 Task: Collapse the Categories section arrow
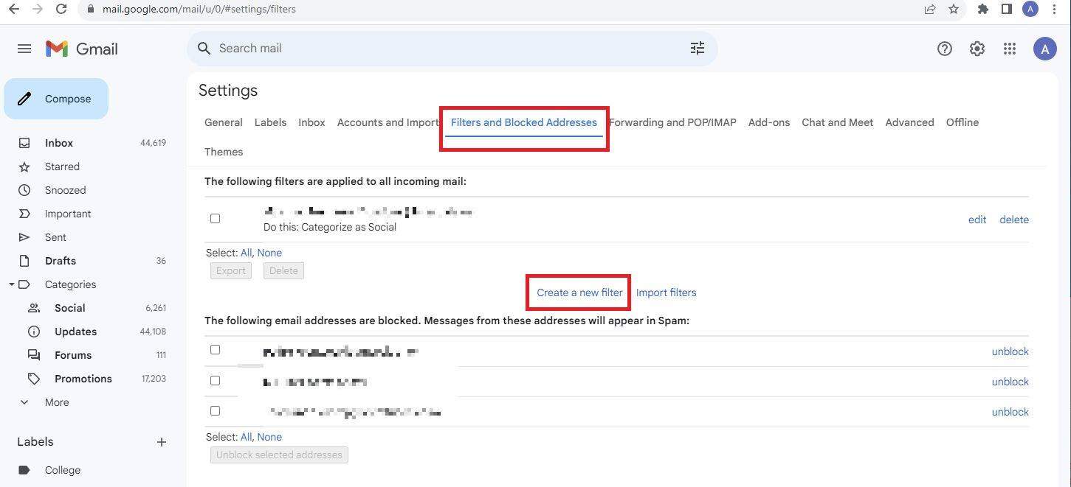pyautogui.click(x=12, y=284)
